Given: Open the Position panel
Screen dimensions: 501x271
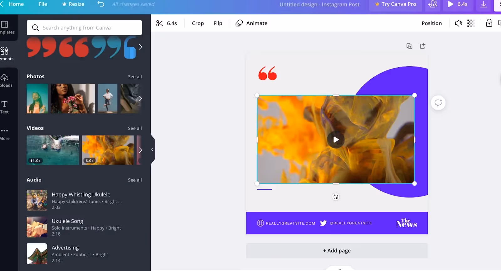Looking at the screenshot, I should 431,23.
